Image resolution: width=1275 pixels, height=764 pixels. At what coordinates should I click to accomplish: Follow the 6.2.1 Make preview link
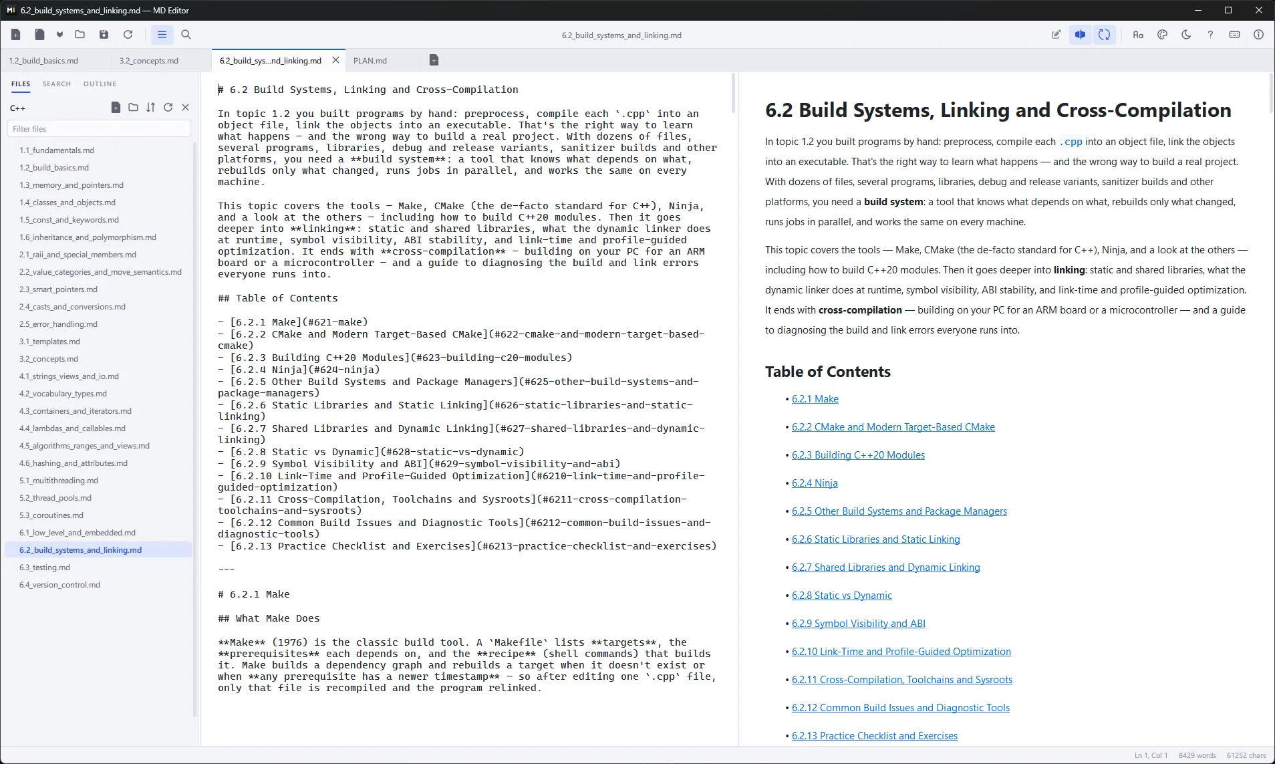(x=815, y=399)
